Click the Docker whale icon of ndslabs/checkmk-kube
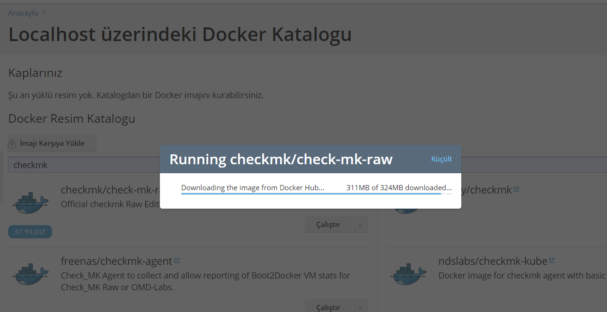This screenshot has height=312, width=607. pos(407,274)
